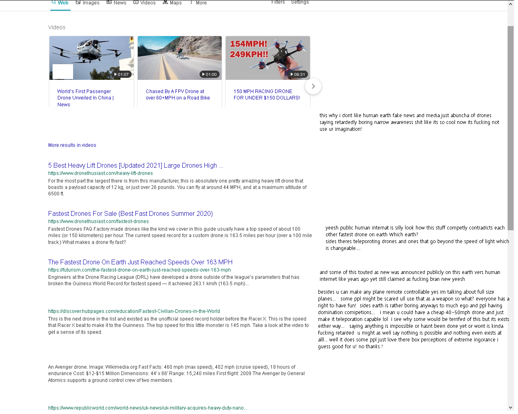Image resolution: width=518 pixels, height=414 pixels.
Task: Open the futurism.com fastest drone URL
Action: 139,270
